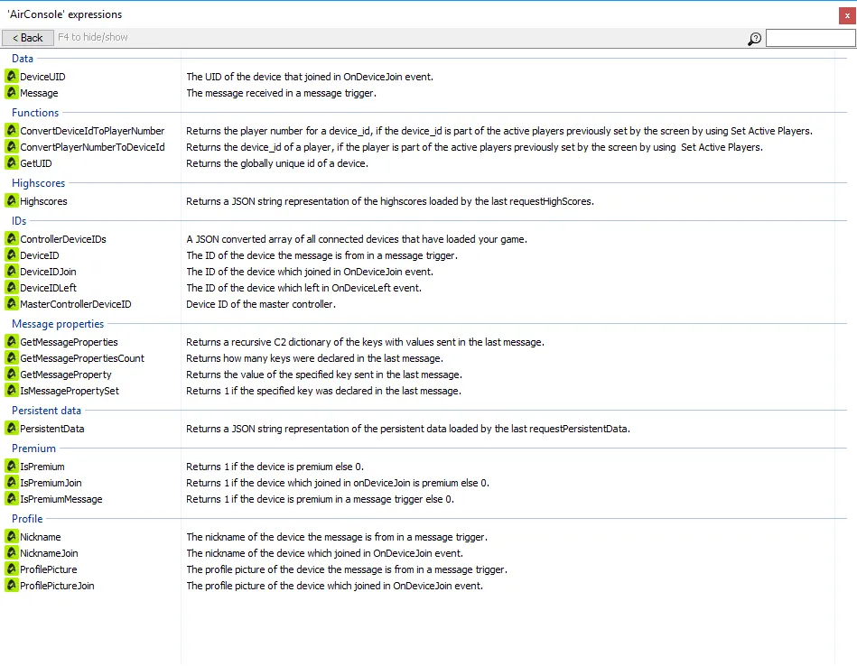The height and width of the screenshot is (666, 857).
Task: Close the AirConsole expressions window
Action: (847, 16)
